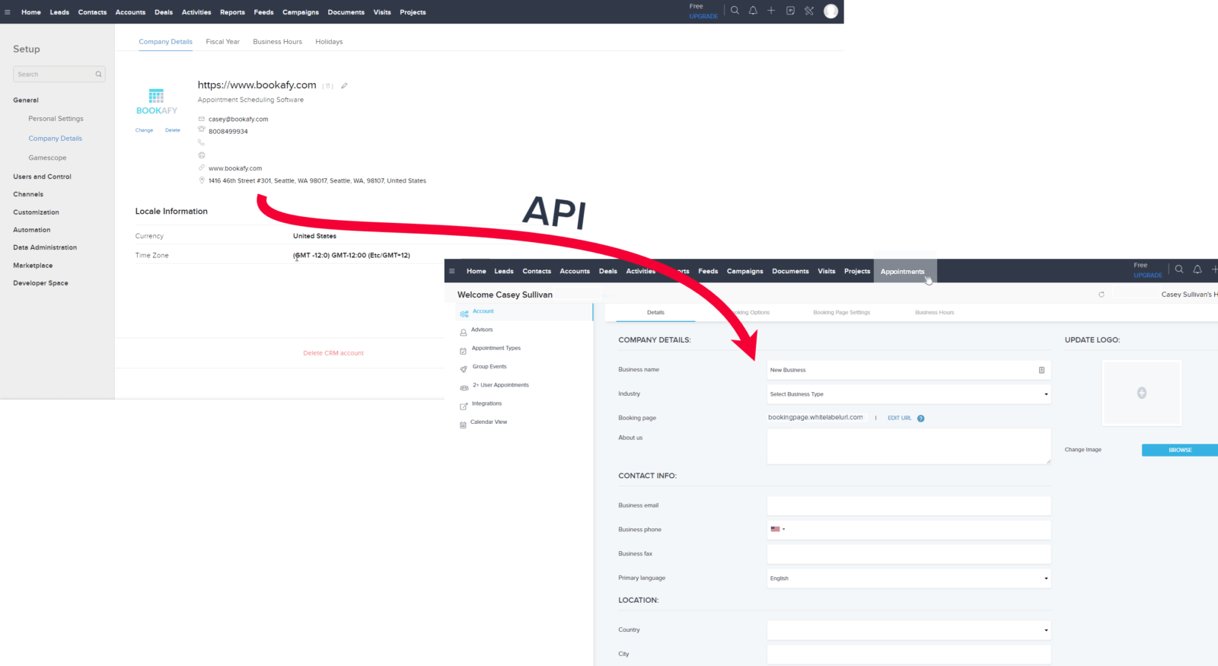Viewport: 1218px width, 666px height.
Task: Open the Industry Select Business Type dropdown
Action: tap(909, 394)
